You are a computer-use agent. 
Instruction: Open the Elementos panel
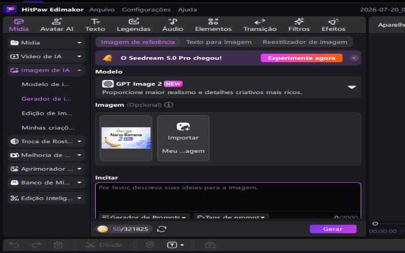[x=213, y=25]
